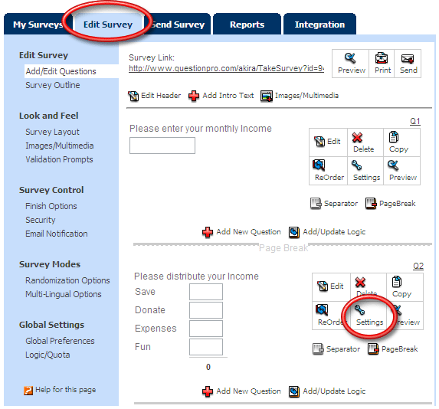Open Finish Options under Survey Control
The image size is (439, 409).
coord(51,206)
